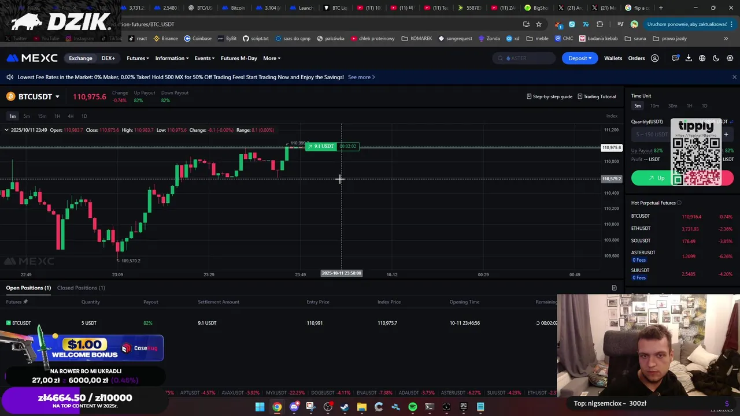Screen dimensions: 740x416
Task: Click the Windows Start button
Action: (260, 407)
